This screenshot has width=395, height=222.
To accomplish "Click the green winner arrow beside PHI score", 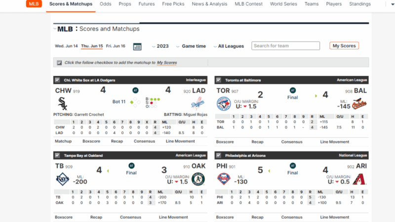I will [269, 171].
